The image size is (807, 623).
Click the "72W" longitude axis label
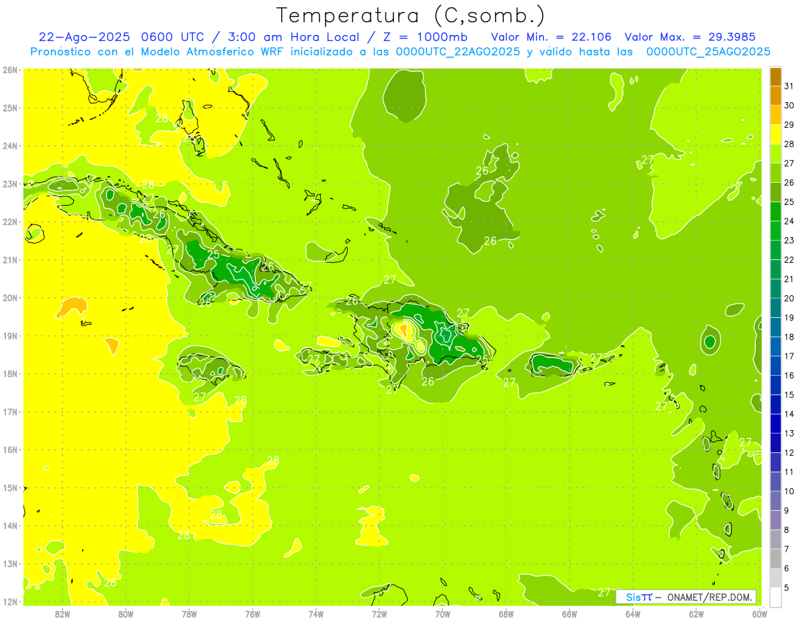pos(379,614)
